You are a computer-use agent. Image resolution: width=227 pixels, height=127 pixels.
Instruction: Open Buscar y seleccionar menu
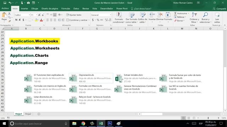(205, 18)
